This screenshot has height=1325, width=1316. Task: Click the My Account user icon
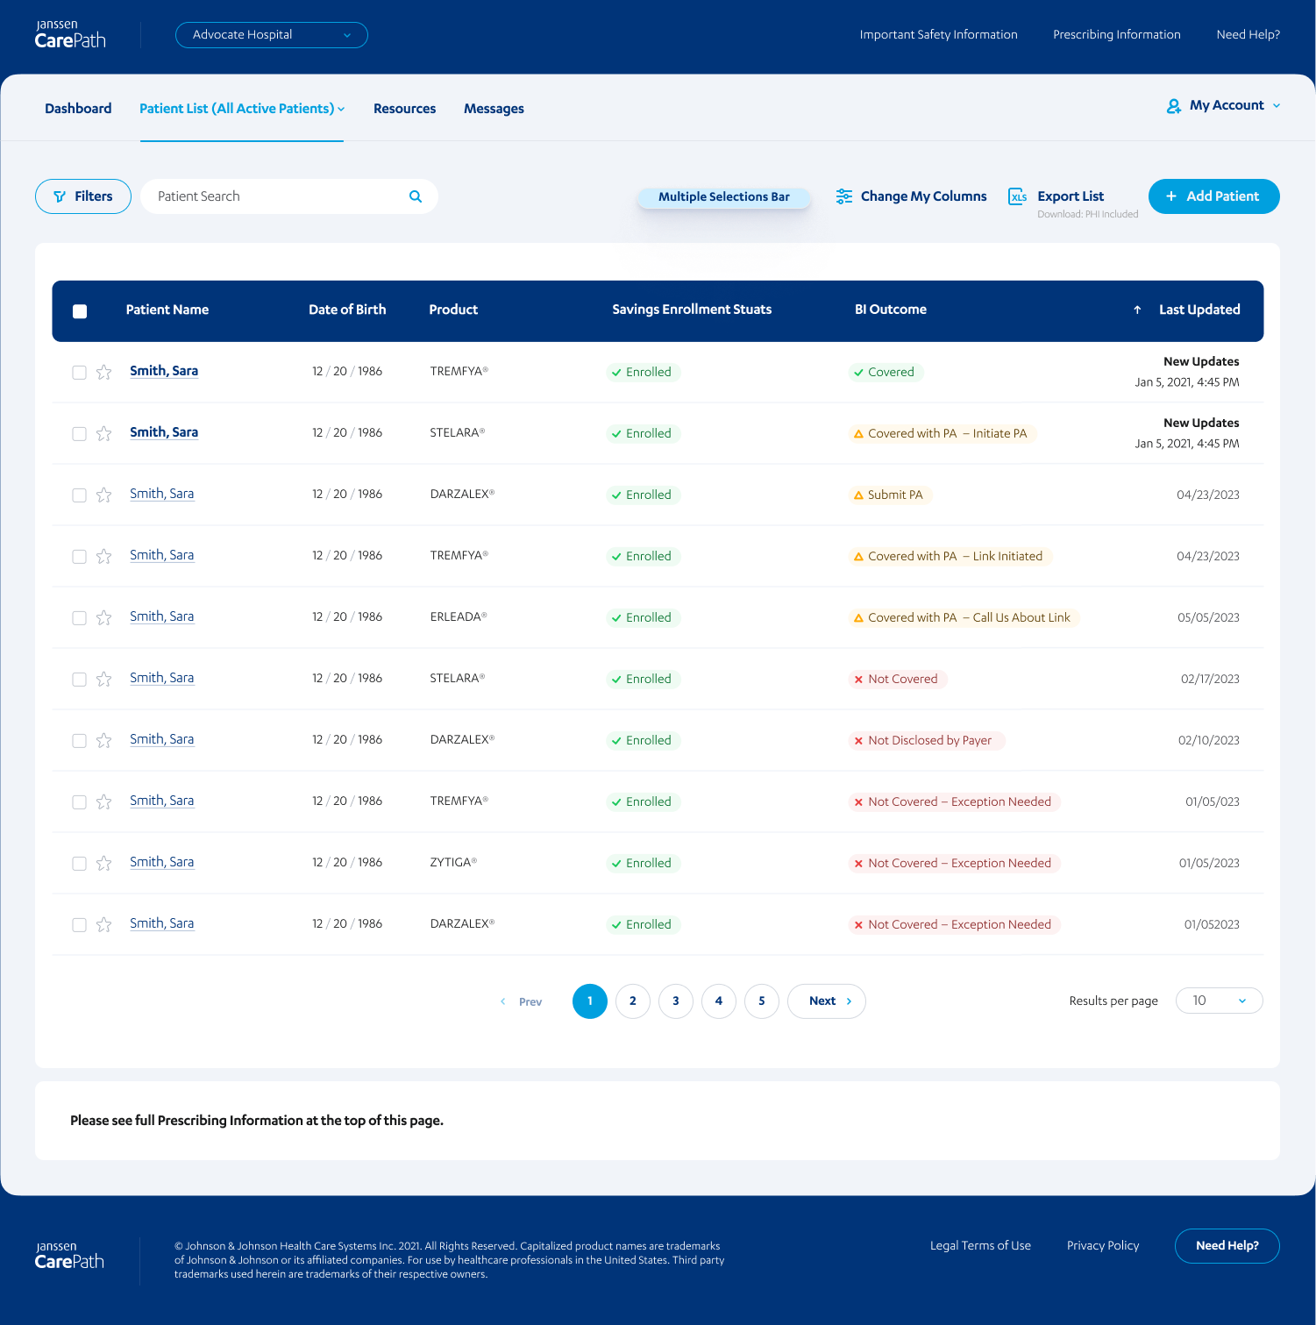point(1174,106)
